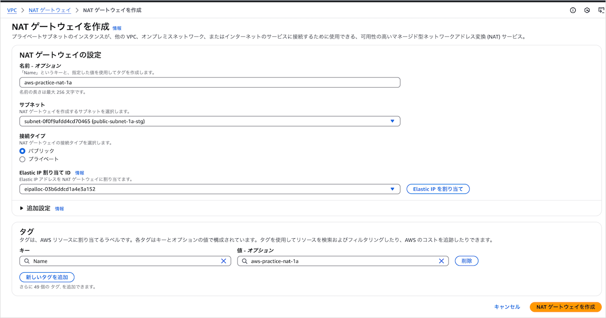The height and width of the screenshot is (318, 606).
Task: Click the hexagon settings icon in top bar
Action: tap(587, 10)
